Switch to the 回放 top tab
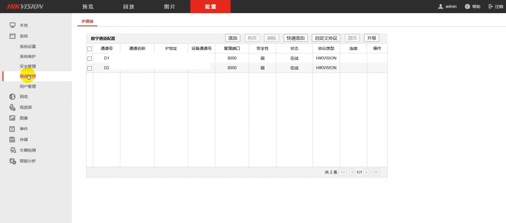 [x=128, y=7]
